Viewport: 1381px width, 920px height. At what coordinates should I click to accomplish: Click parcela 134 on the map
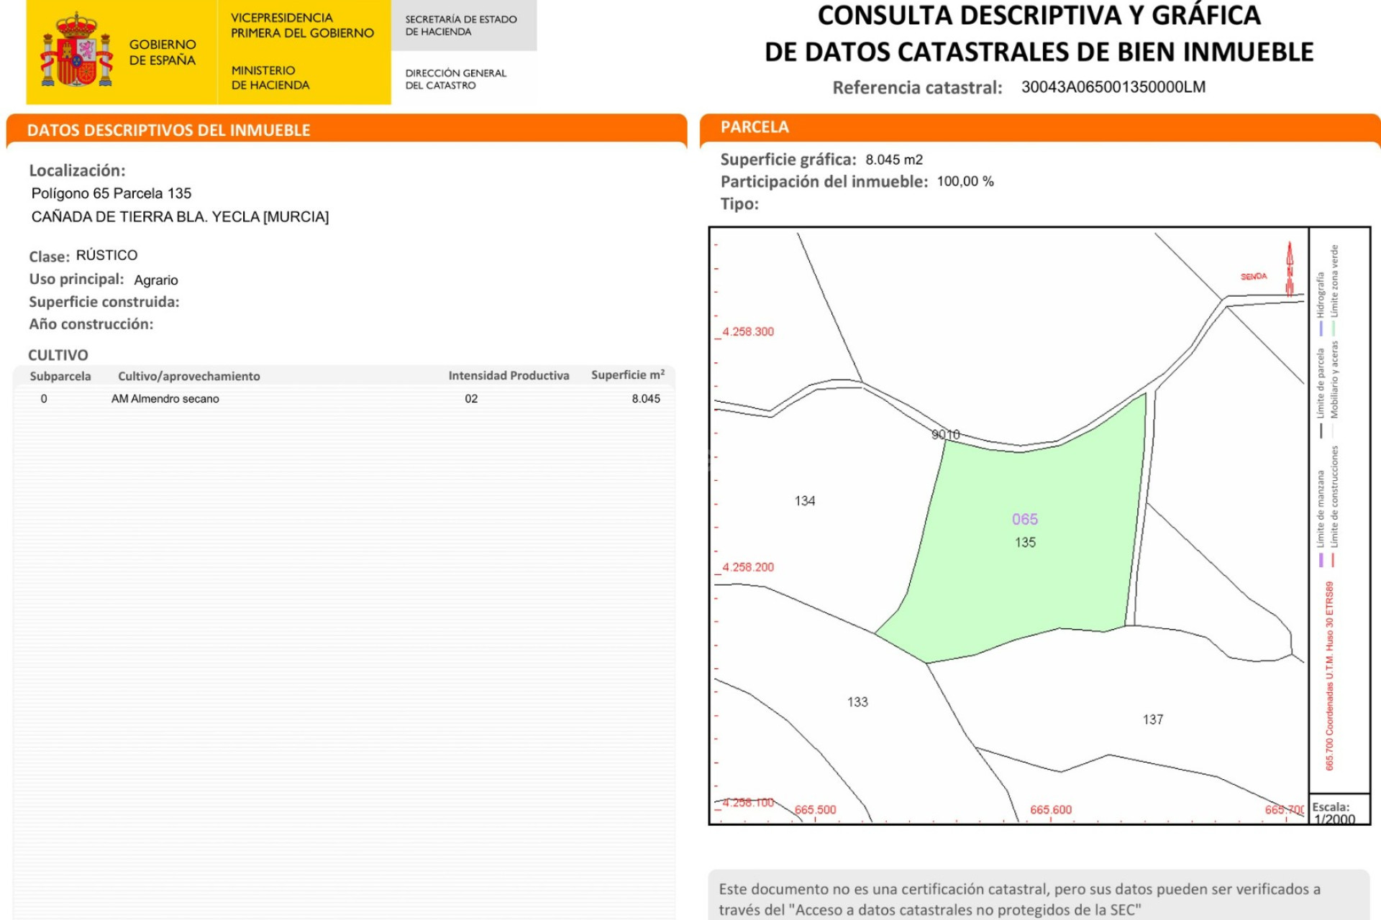point(806,501)
